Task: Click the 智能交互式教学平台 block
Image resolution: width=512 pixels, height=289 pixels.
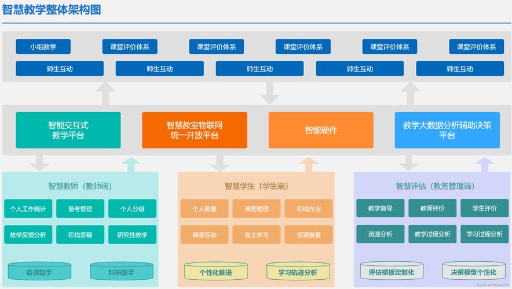Action: coord(68,130)
